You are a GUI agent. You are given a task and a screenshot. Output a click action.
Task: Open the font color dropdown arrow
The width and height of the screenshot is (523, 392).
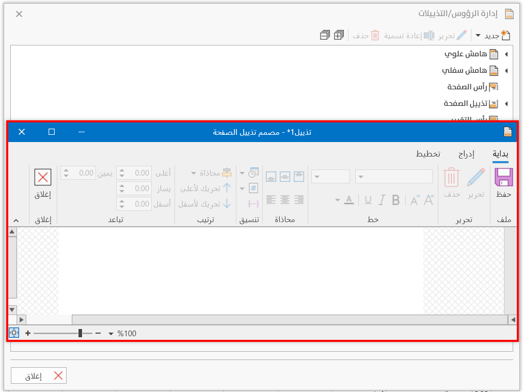coord(338,200)
